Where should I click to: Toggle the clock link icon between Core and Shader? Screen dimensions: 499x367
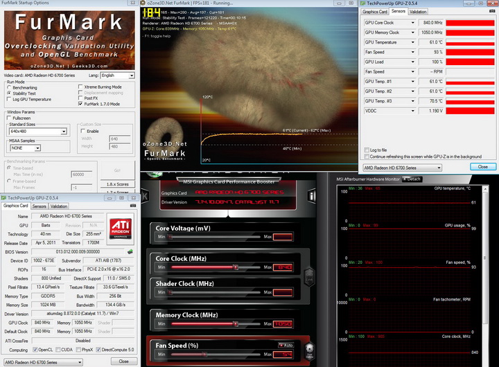point(309,276)
